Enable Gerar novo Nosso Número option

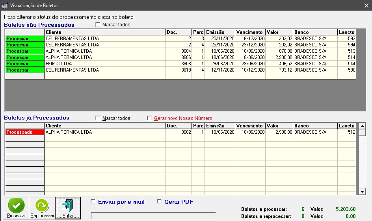point(149,118)
